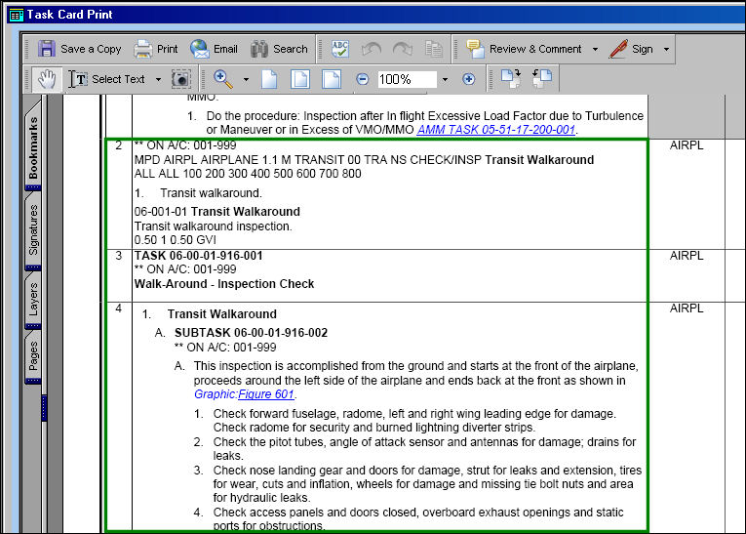Screen dimensions: 746x534
Task: Open the zoom percentage dropdown arrow
Action: coord(445,79)
